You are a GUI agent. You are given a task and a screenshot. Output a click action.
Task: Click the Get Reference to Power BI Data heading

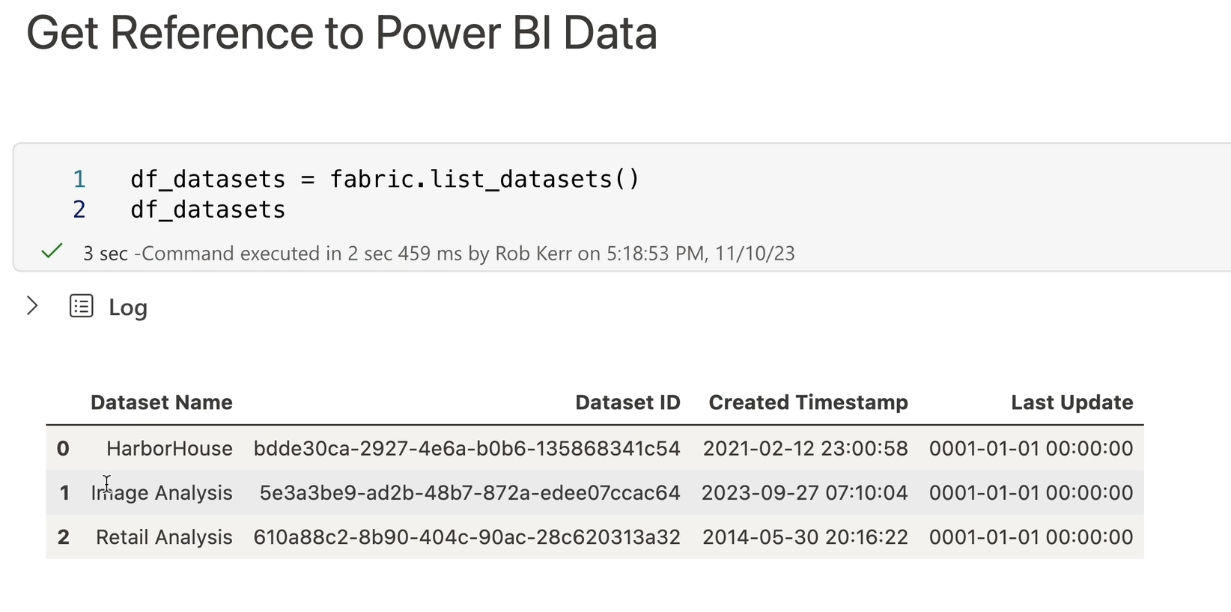(341, 34)
